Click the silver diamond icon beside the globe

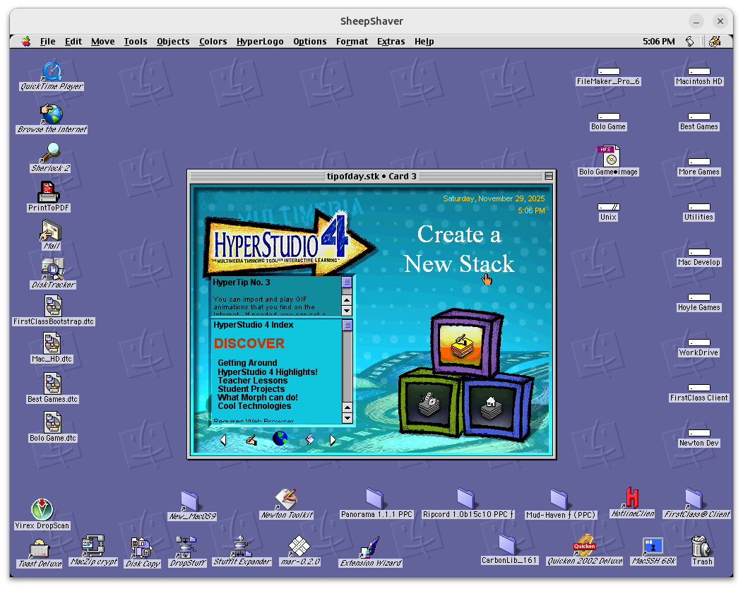[x=309, y=439]
